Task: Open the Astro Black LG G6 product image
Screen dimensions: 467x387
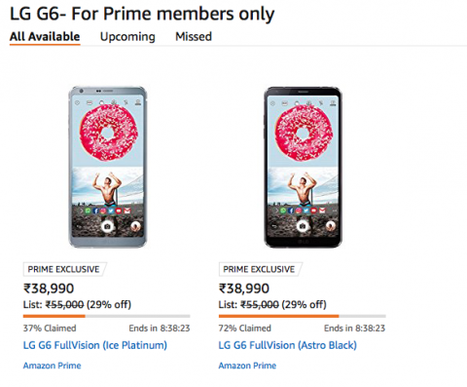Action: click(303, 167)
